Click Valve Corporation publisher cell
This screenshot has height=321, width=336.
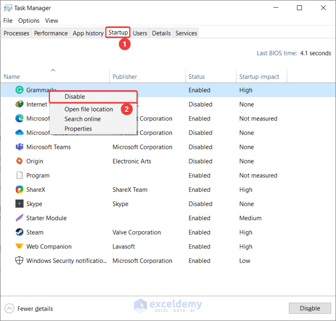pos(136,232)
